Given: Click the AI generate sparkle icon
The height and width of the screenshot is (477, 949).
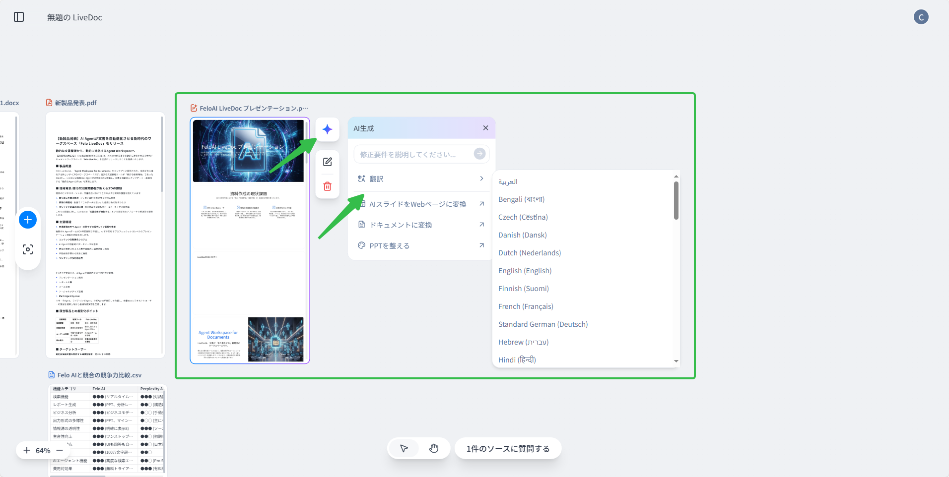Looking at the screenshot, I should pos(327,129).
